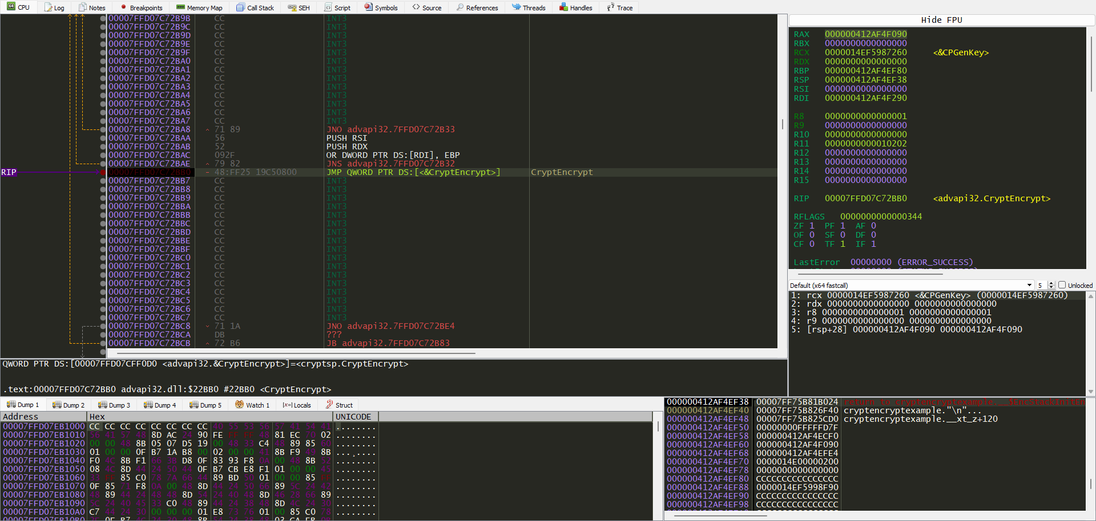Select the RIP register value
Viewport: 1096px width, 521px height.
pyautogui.click(x=865, y=198)
